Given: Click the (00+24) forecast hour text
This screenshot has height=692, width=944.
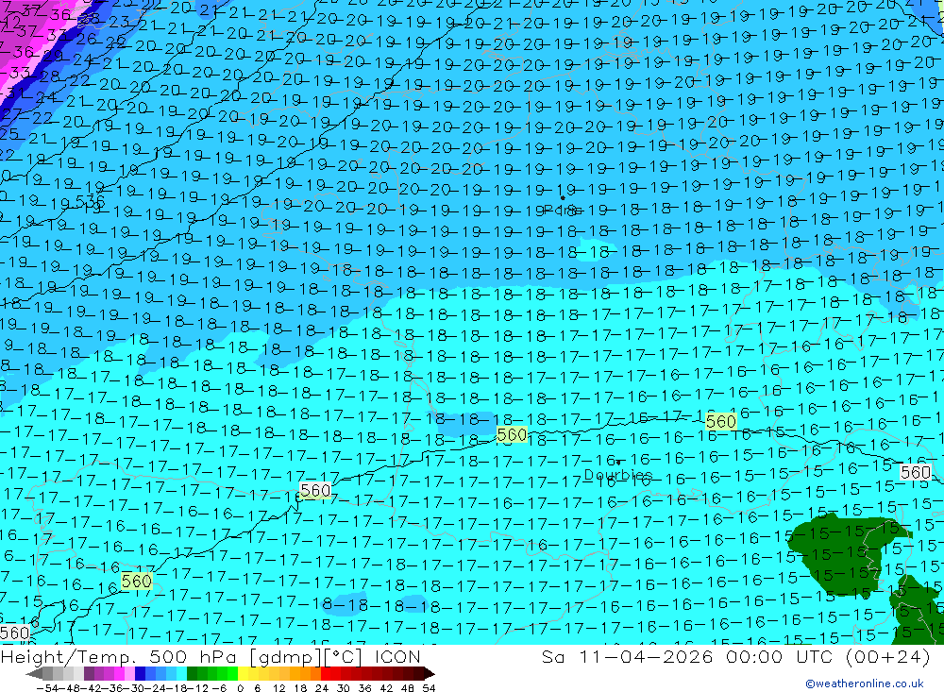Looking at the screenshot, I should 888,657.
